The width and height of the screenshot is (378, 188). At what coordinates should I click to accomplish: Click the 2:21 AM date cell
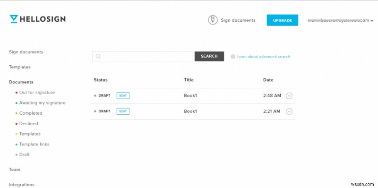(272, 111)
